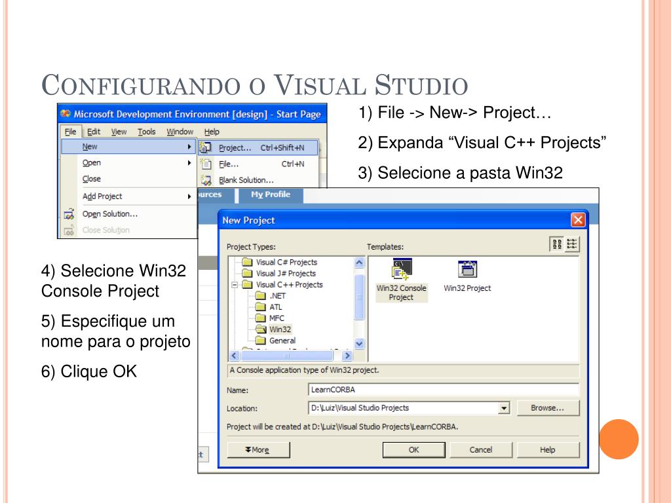Select Win32 Console Project template icon

pos(402,269)
